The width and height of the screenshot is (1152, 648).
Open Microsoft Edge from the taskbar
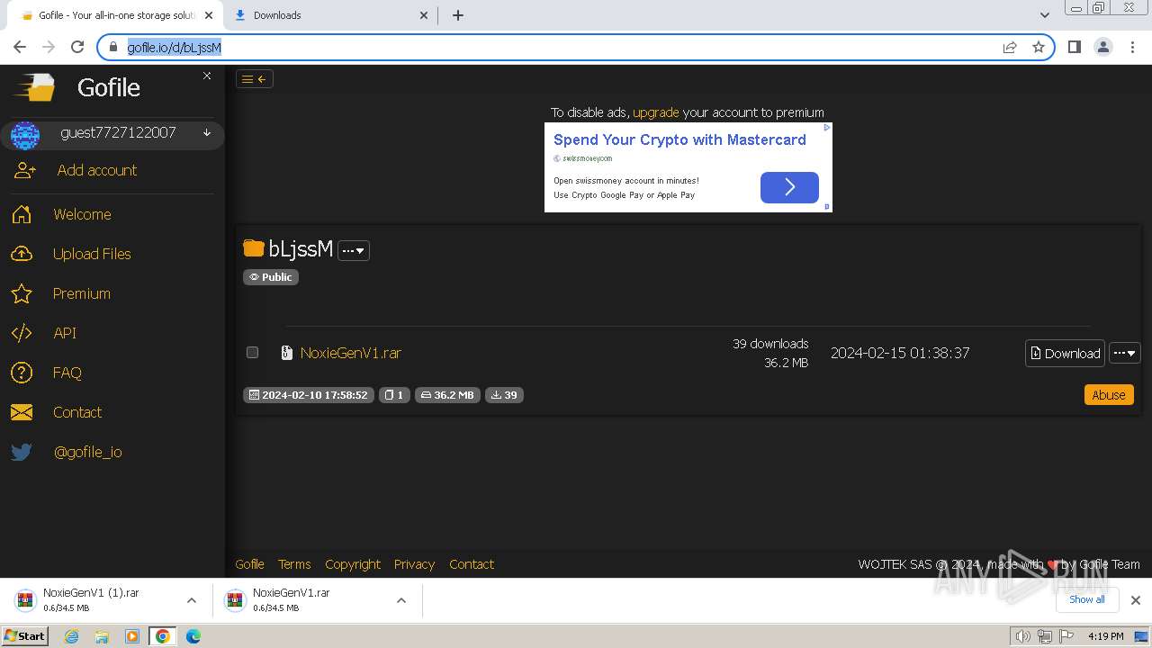click(193, 636)
